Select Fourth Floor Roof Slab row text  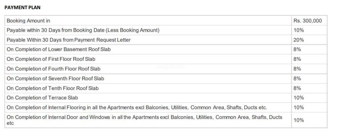click(x=53, y=69)
